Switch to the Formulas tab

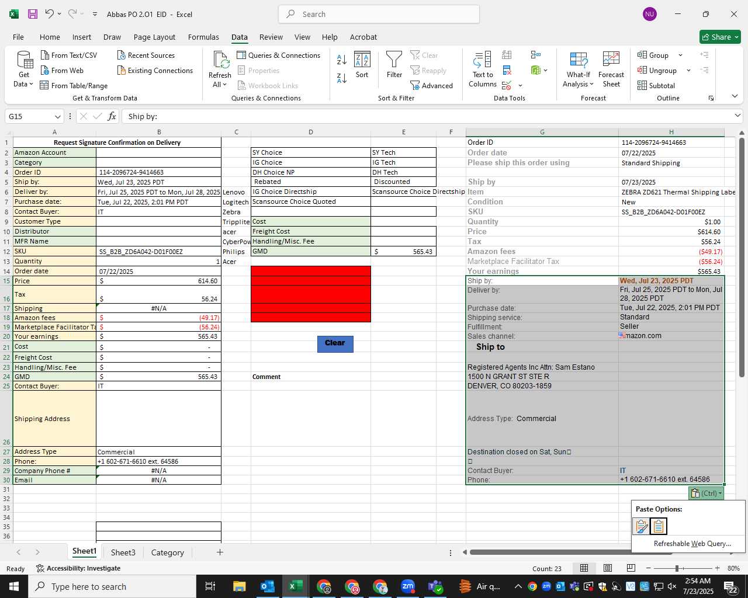[203, 37]
